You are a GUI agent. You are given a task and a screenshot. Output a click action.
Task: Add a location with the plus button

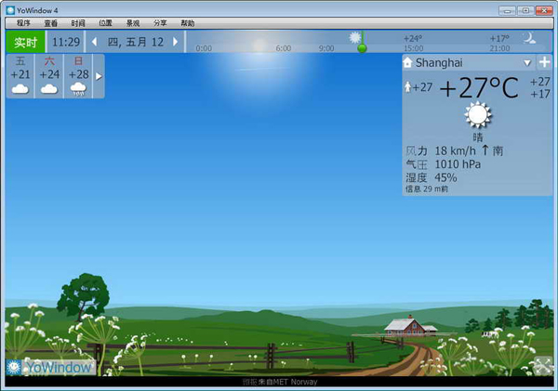(544, 62)
